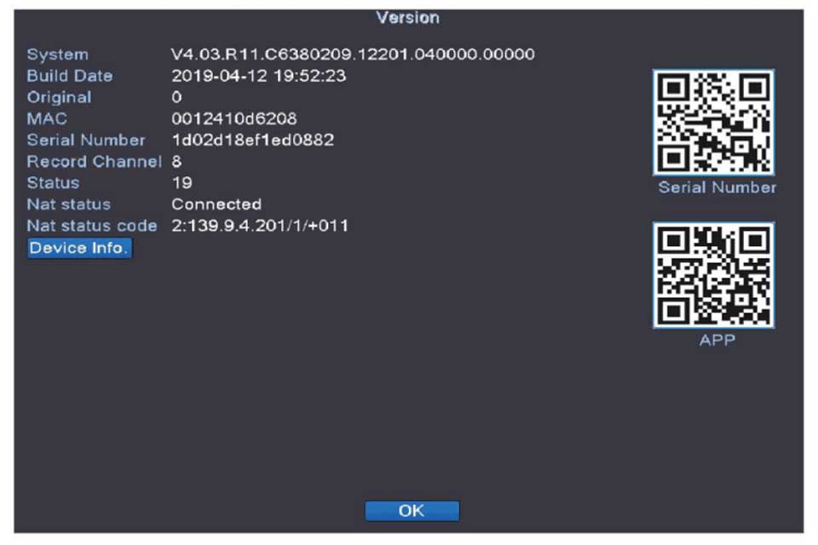Click the 'MAC' field label
This screenshot has height=545, width=818.
[47, 119]
